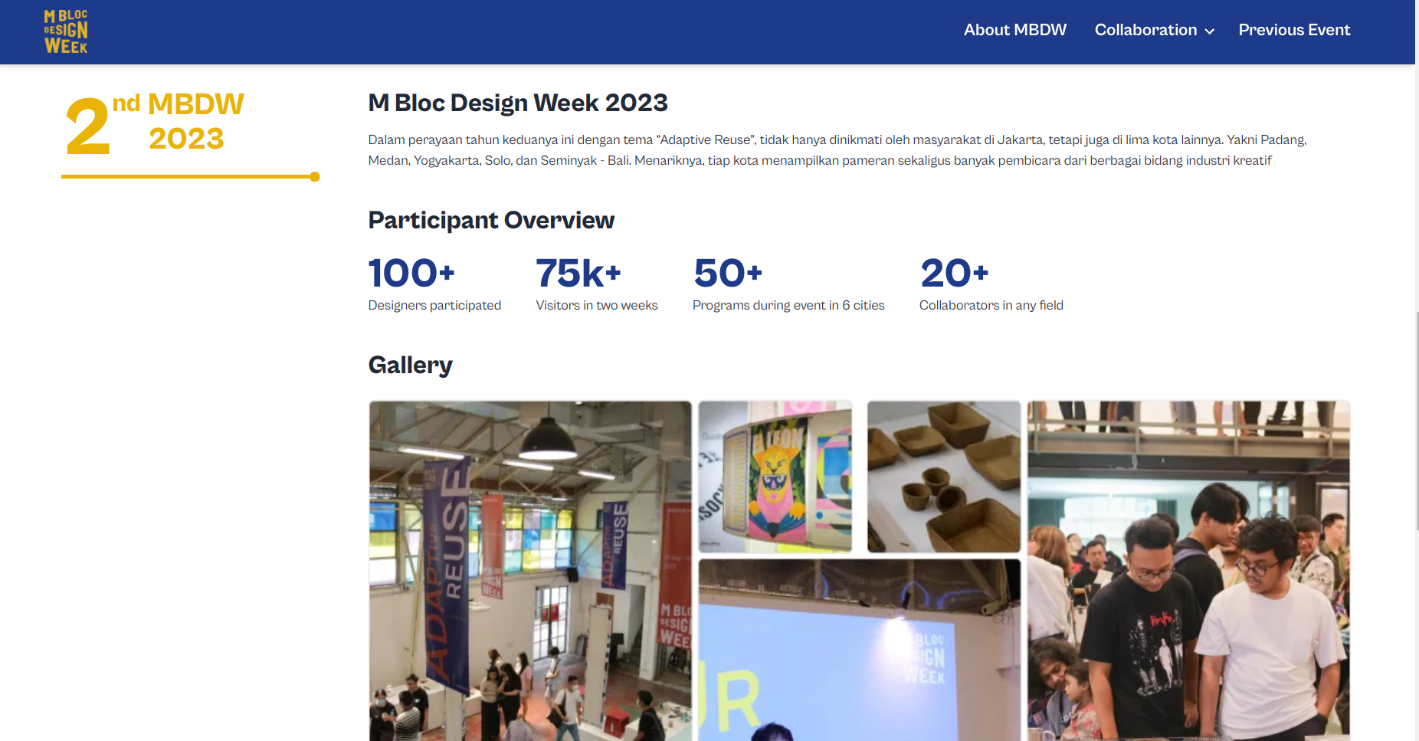Click the Collaboration chevron arrow

[x=1209, y=31]
